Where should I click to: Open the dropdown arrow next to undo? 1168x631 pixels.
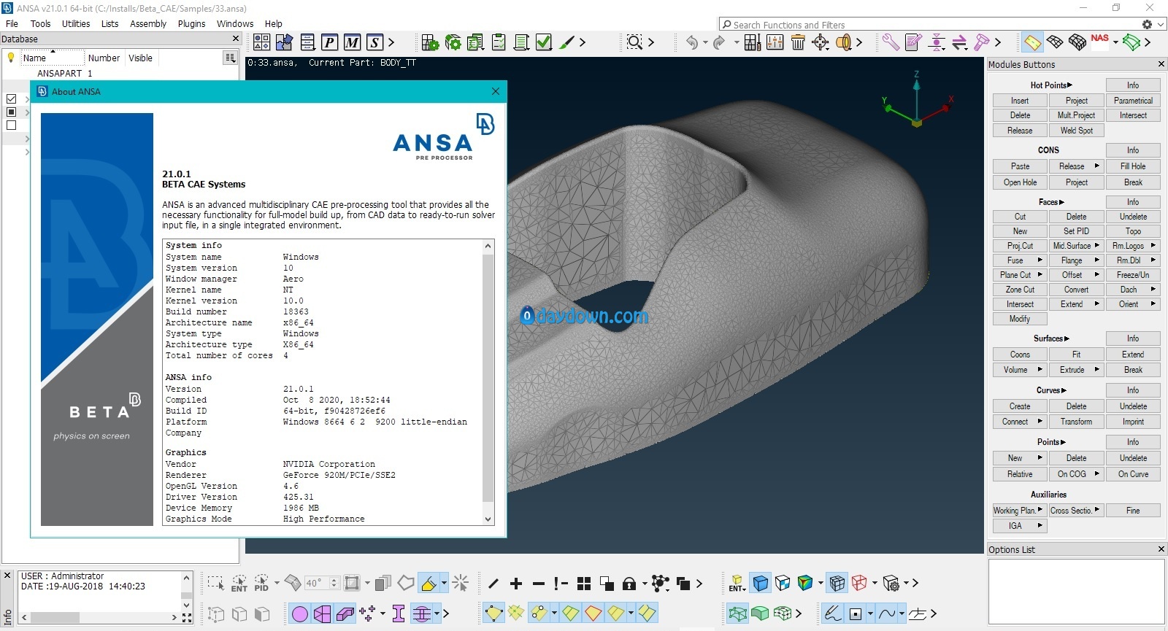(705, 42)
